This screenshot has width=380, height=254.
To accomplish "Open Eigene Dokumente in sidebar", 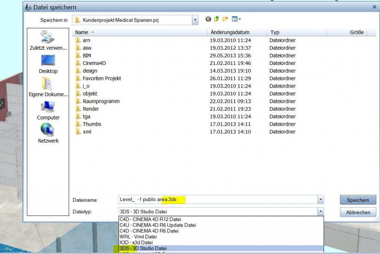I will (48, 87).
